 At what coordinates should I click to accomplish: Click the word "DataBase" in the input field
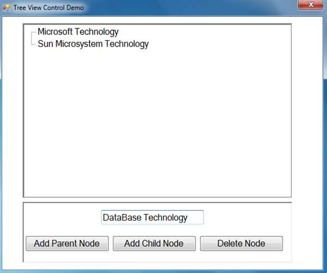[x=122, y=217]
